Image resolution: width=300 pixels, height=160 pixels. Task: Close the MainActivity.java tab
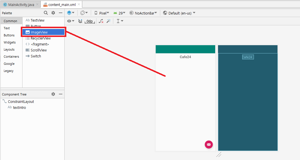37,4
